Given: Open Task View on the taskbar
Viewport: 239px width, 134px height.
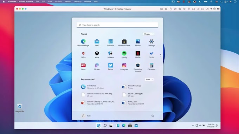Looking at the screenshot, I should (111, 126).
